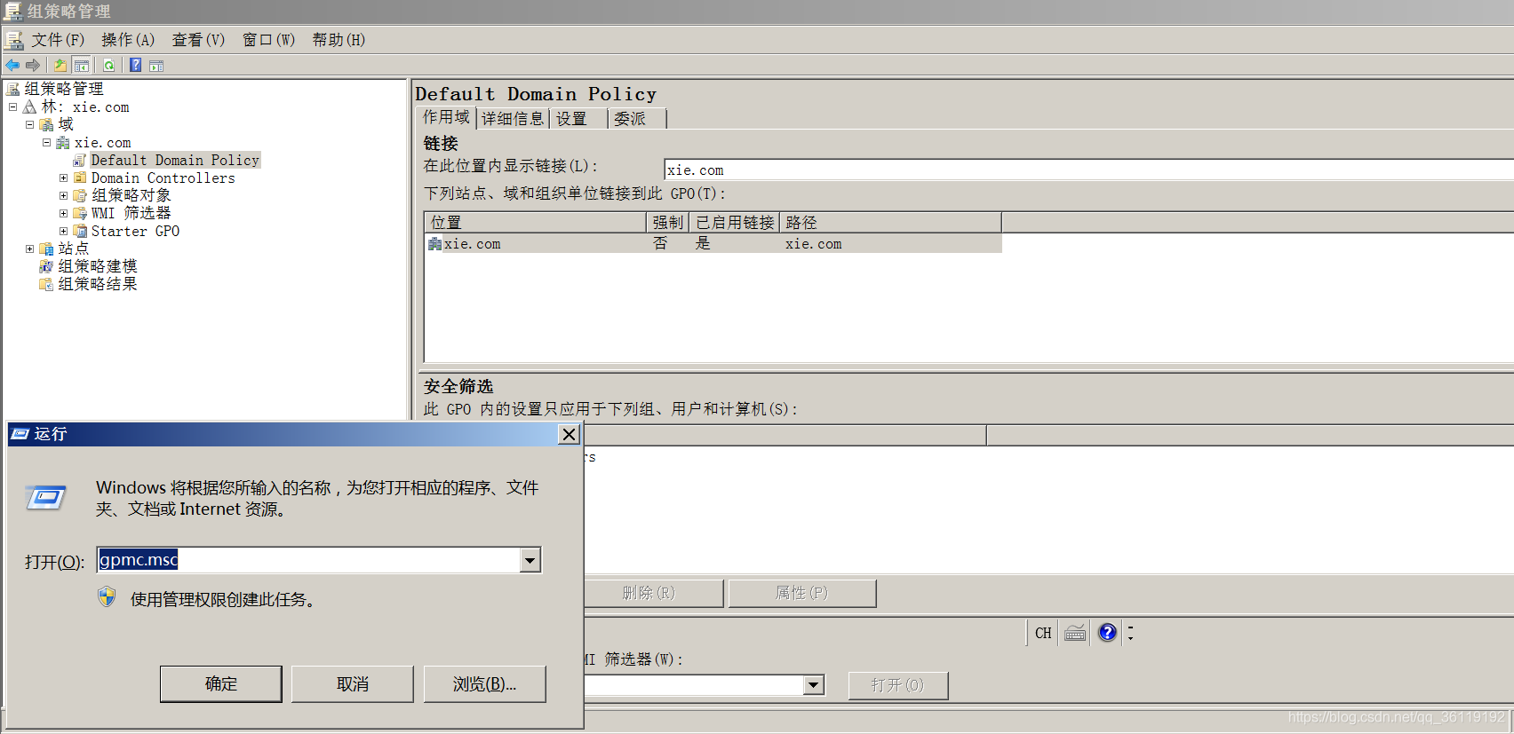Click the 组策略建模 icon

click(46, 266)
